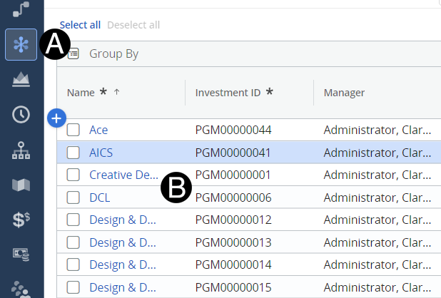Sort by the Name column arrow

click(x=117, y=93)
